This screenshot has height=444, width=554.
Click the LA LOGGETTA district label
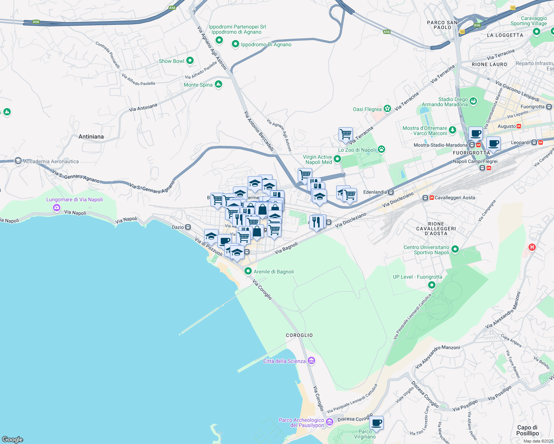(505, 35)
